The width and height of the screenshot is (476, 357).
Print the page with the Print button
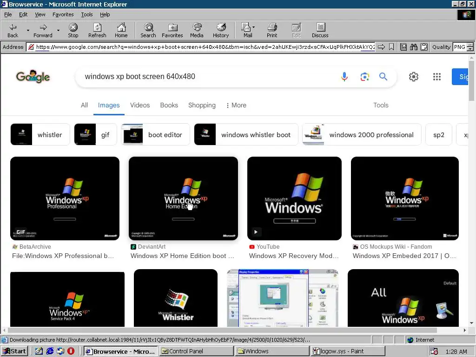[272, 30]
